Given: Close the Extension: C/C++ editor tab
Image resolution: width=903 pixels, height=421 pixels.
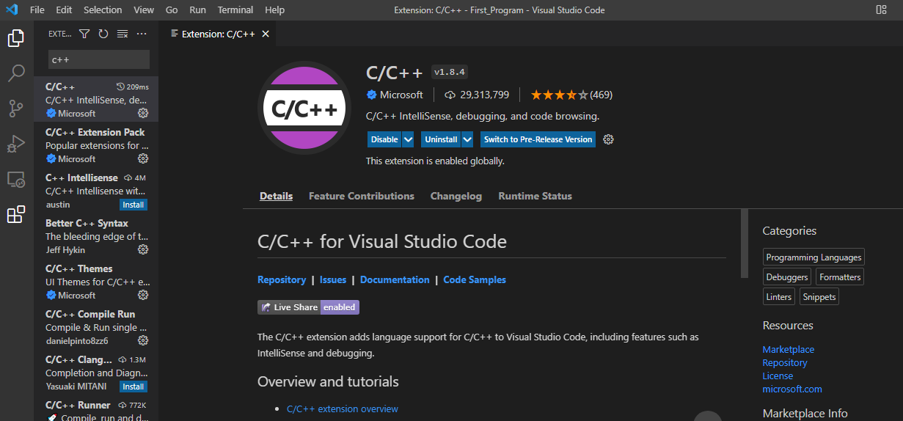Looking at the screenshot, I should click(266, 34).
